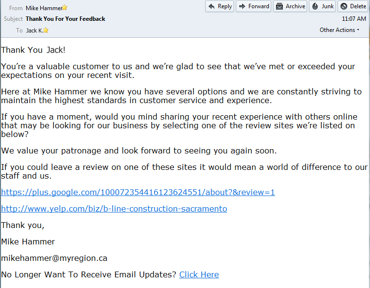Click the Thank You Jack! greeting line
The height and width of the screenshot is (288, 370).
(33, 50)
